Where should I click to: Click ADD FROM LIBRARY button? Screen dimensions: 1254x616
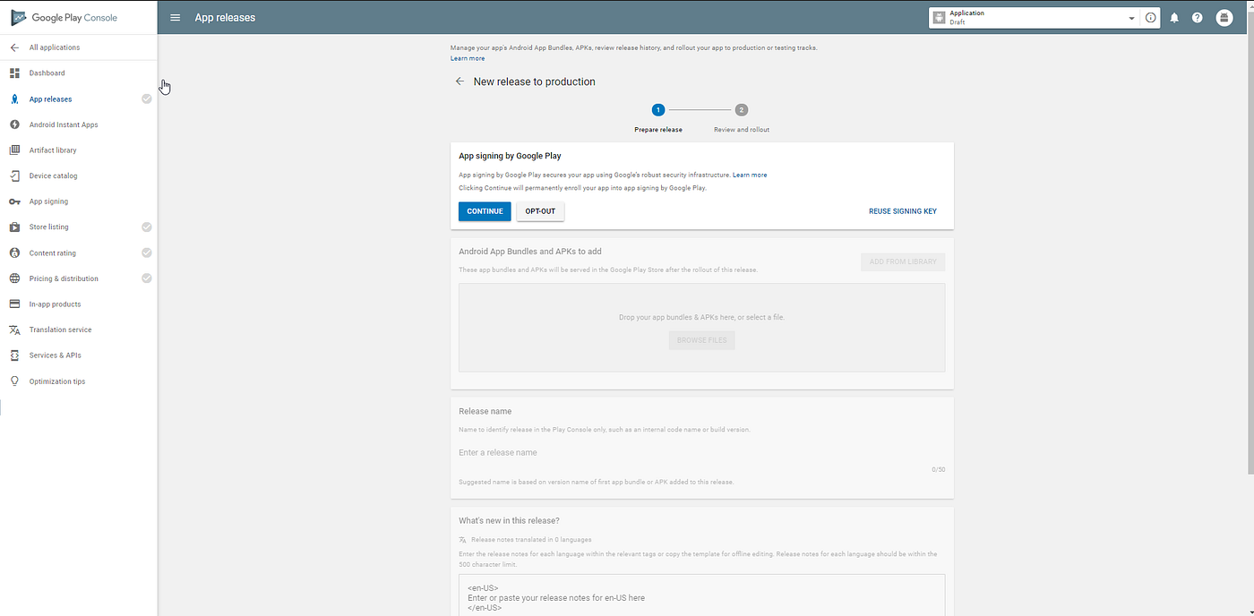coord(903,261)
